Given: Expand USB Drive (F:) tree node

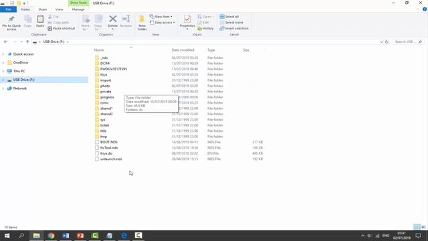Looking at the screenshot, I should (x=3, y=80).
